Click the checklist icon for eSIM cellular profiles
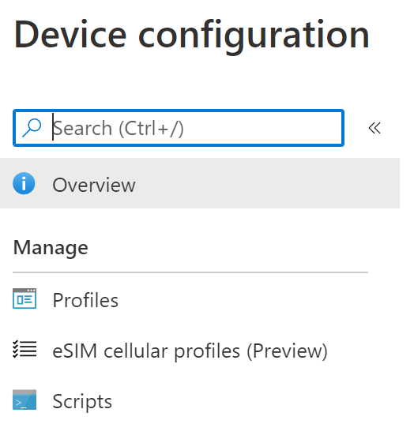The image size is (414, 439). (24, 349)
